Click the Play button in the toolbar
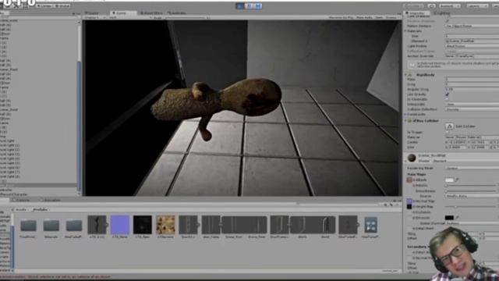 [x=240, y=5]
